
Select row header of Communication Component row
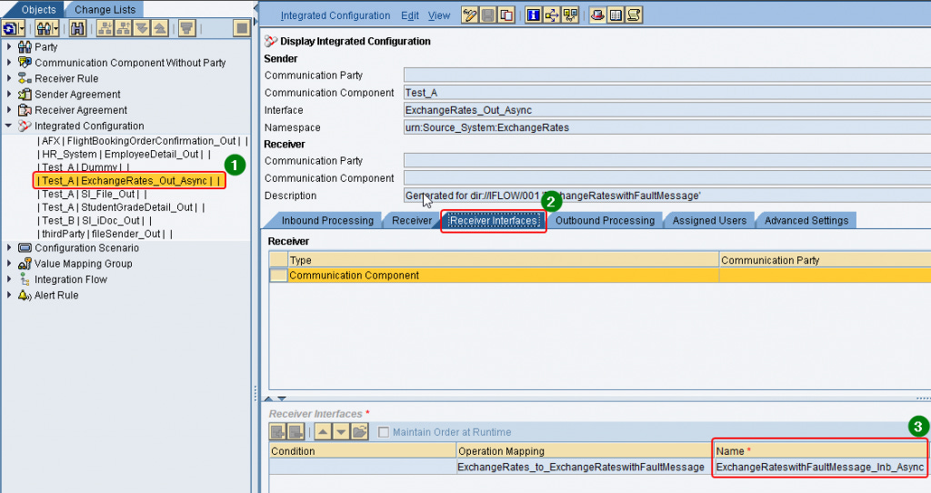point(278,276)
